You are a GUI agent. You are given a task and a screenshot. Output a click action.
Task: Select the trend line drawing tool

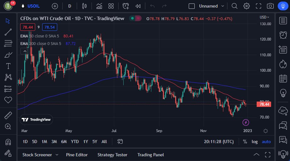(x=8, y=32)
